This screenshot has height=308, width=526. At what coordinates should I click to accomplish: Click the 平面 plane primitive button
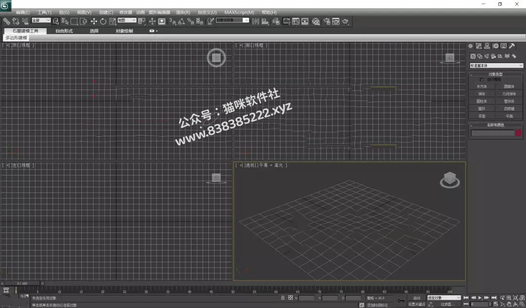(x=509, y=116)
